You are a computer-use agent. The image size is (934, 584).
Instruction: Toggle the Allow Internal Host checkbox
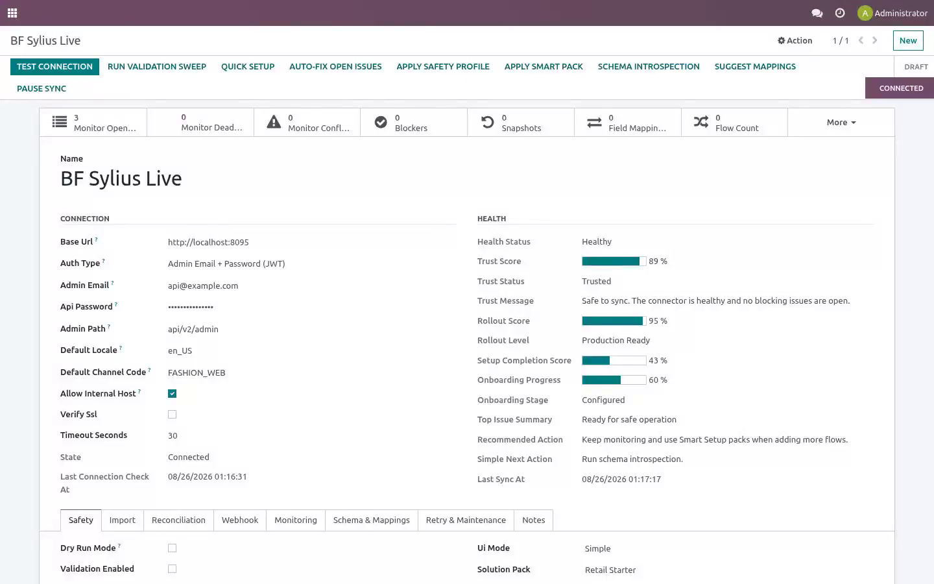(172, 393)
